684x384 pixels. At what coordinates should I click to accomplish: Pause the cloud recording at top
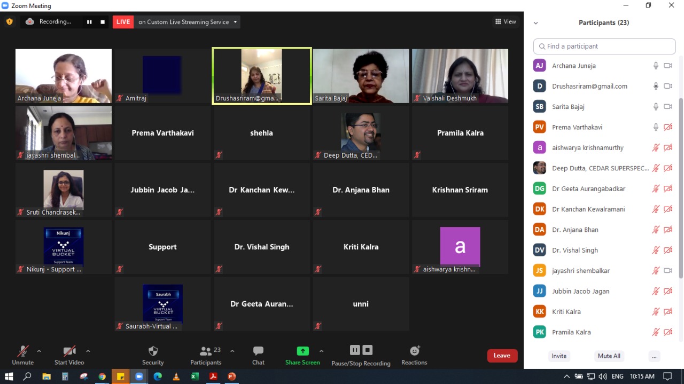click(89, 22)
